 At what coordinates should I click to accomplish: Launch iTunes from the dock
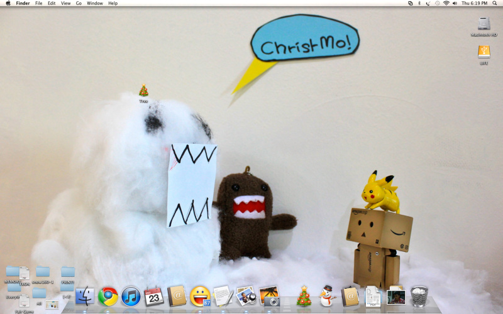(131, 295)
